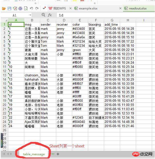Image resolution: width=155 pixels, height=159 pixels.
Task: Redo the last action
Action: (x=37, y=8)
